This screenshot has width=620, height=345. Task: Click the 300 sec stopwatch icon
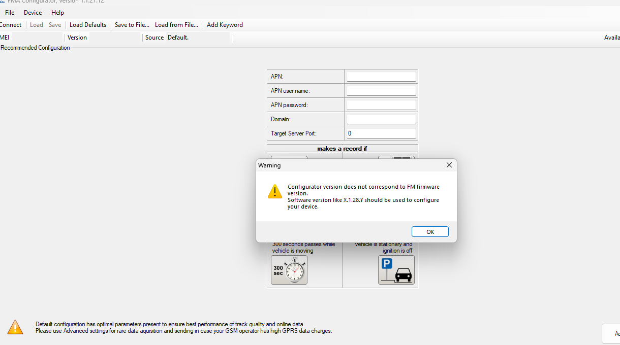click(x=289, y=270)
